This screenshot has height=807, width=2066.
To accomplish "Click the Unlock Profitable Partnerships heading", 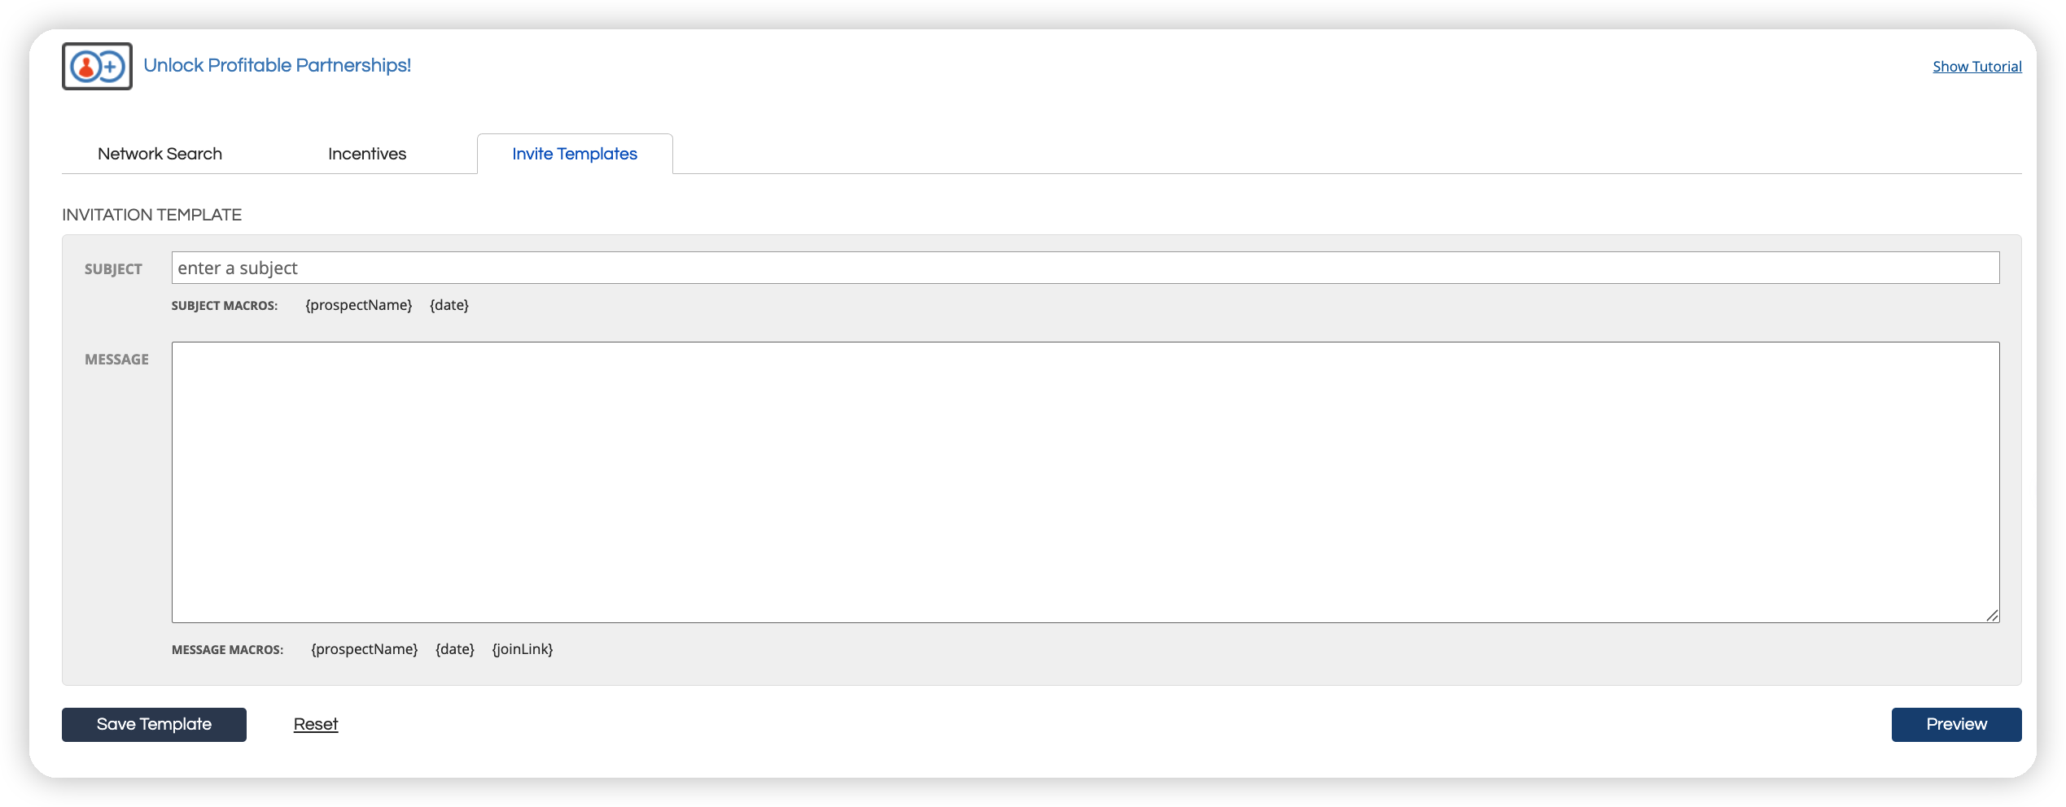I will click(x=277, y=65).
